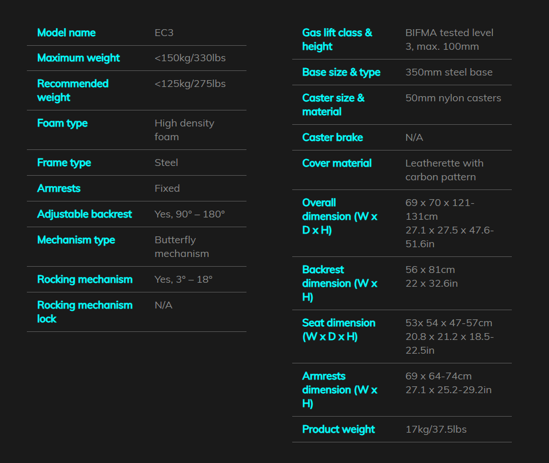This screenshot has width=549, height=463.
Task: Select the 17kg/37.5lbs product weight value
Action: [436, 429]
